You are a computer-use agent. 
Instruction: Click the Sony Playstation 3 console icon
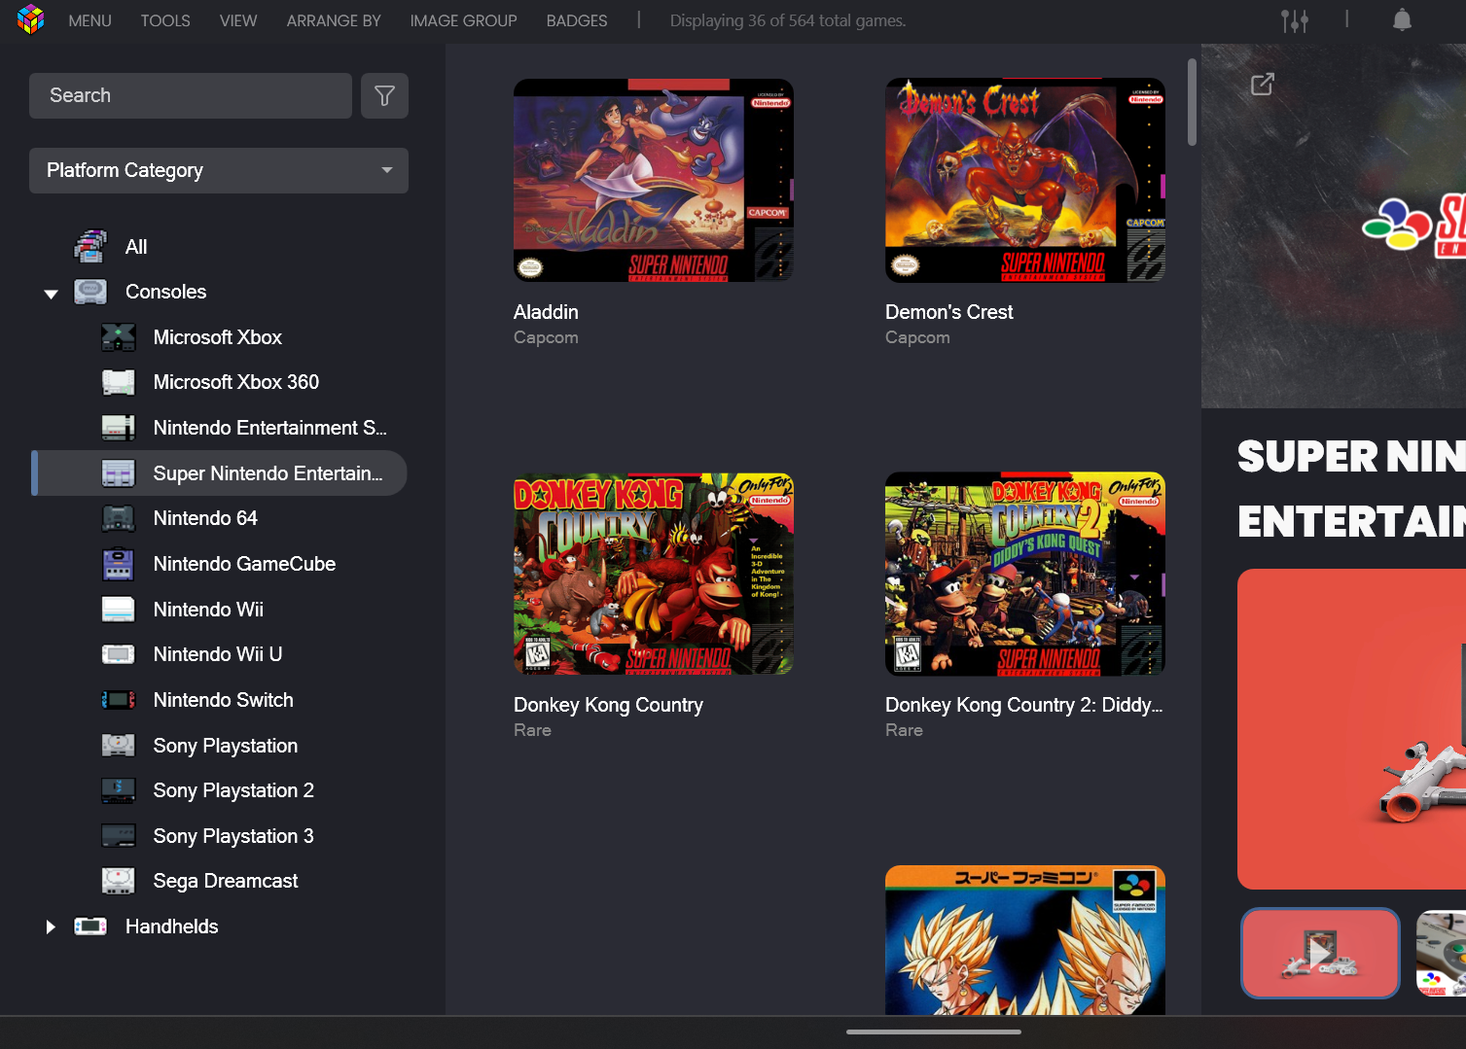119,836
